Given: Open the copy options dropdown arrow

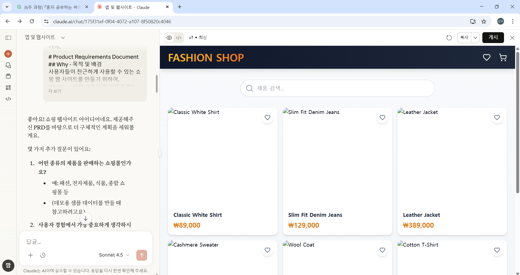Looking at the screenshot, I should 475,38.
